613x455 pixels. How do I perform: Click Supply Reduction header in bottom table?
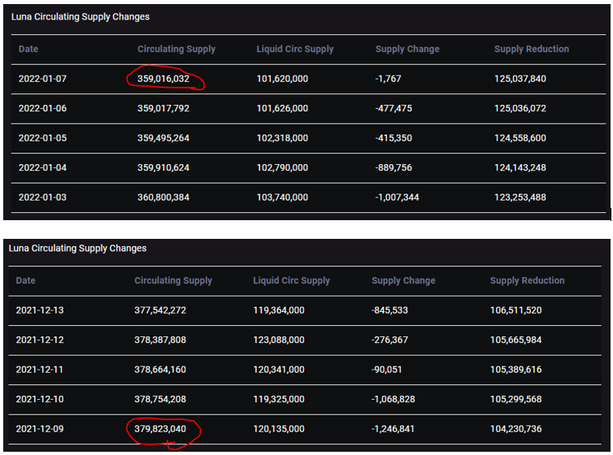pyautogui.click(x=527, y=280)
